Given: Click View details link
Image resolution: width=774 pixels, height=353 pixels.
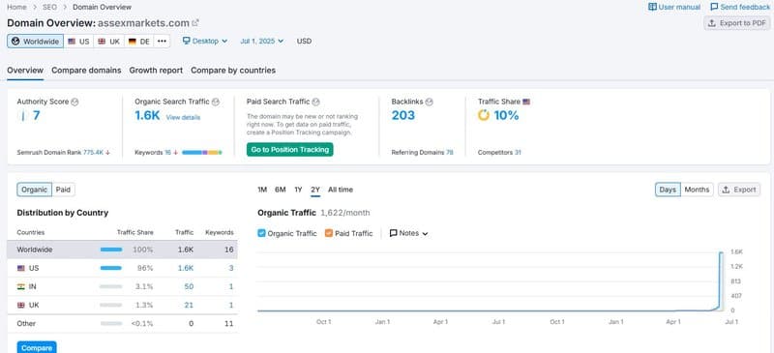Looking at the screenshot, I should (183, 117).
